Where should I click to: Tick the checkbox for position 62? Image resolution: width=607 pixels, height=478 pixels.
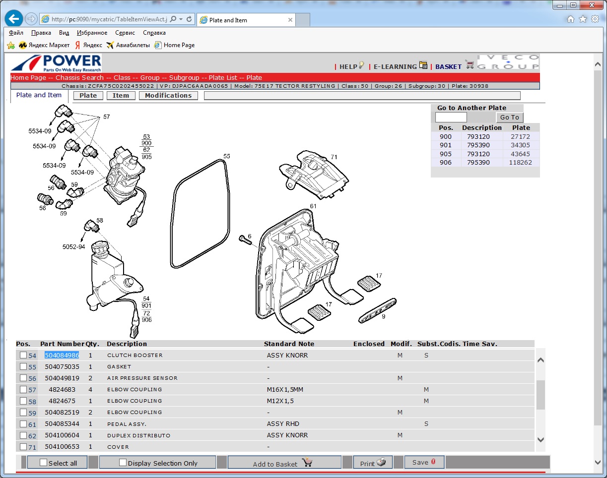tap(23, 435)
